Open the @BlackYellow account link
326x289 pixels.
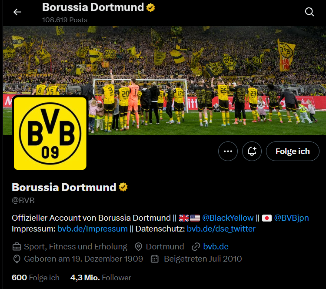tap(228, 218)
